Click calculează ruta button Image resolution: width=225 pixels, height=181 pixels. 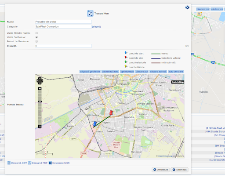tap(110, 72)
